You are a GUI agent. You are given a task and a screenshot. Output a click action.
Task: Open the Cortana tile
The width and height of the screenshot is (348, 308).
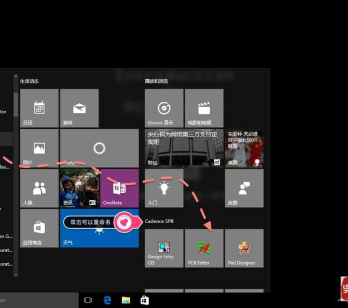pos(99,149)
